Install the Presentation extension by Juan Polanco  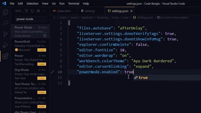pos(42,106)
